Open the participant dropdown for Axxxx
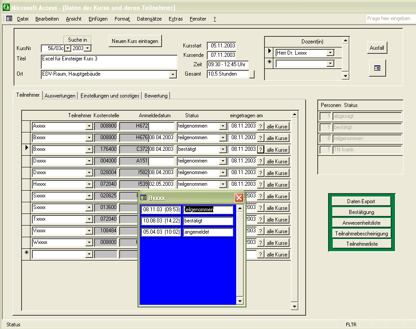The image size is (416, 329). coord(89,126)
